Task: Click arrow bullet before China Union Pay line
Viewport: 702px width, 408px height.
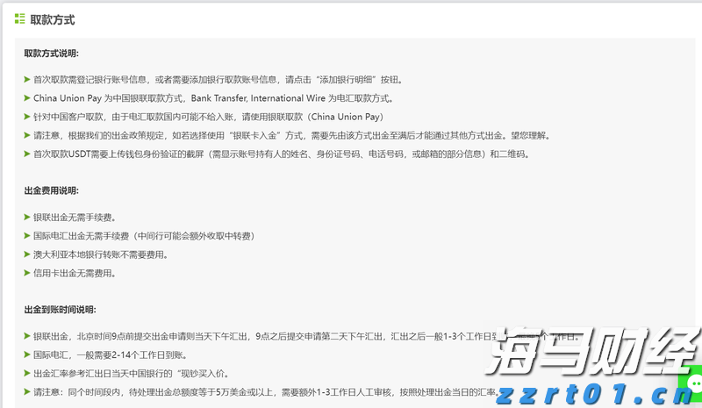Action: point(27,98)
